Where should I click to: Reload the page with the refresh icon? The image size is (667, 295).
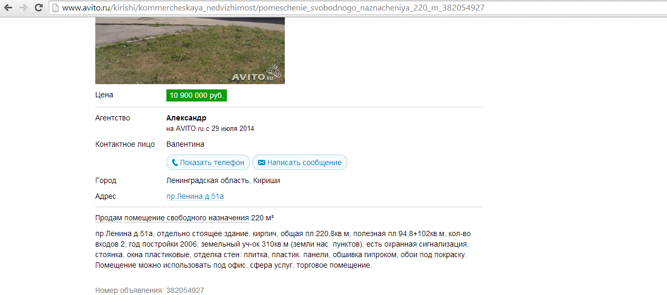tap(38, 8)
